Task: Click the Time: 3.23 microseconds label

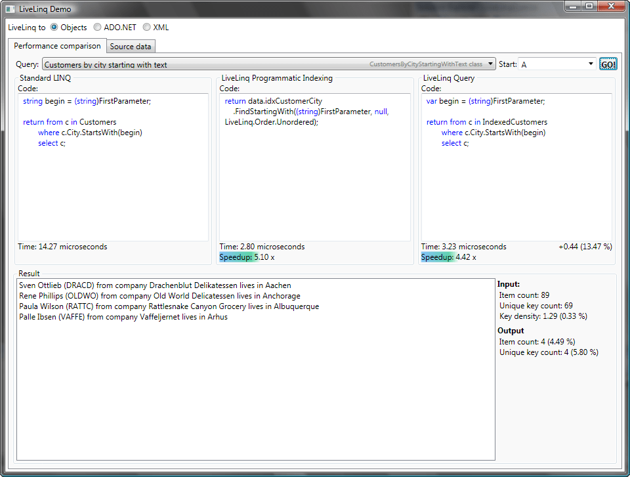Action: 464,247
